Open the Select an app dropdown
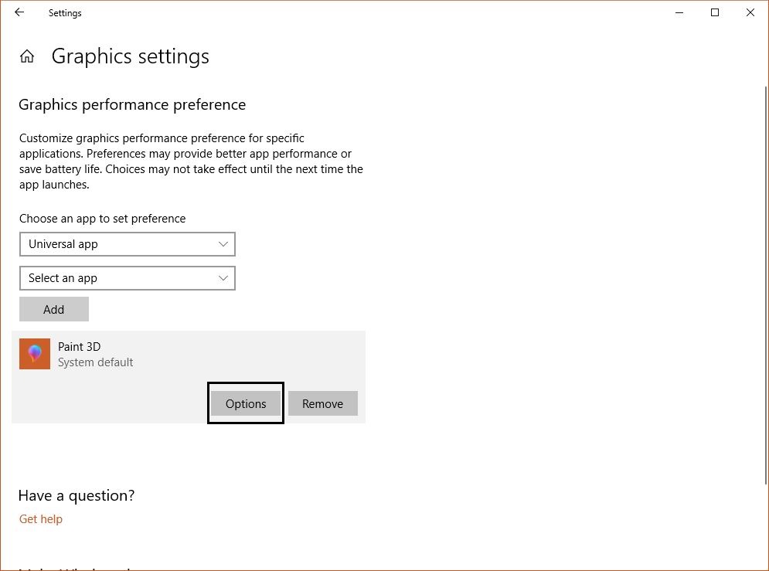 pos(128,278)
